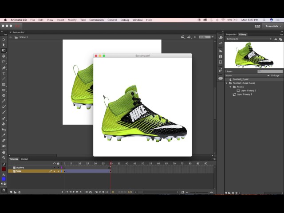284x213 pixels.
Task: Lock the Shoe layer
Action: (x=58, y=171)
